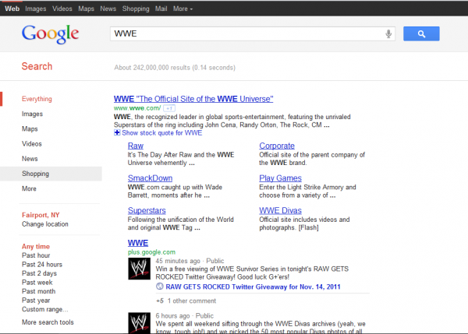Click the Google logo
Viewport: 468px width, 334px height.
click(x=50, y=34)
